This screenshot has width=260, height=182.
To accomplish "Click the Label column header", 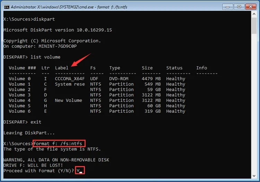I will (x=62, y=68).
